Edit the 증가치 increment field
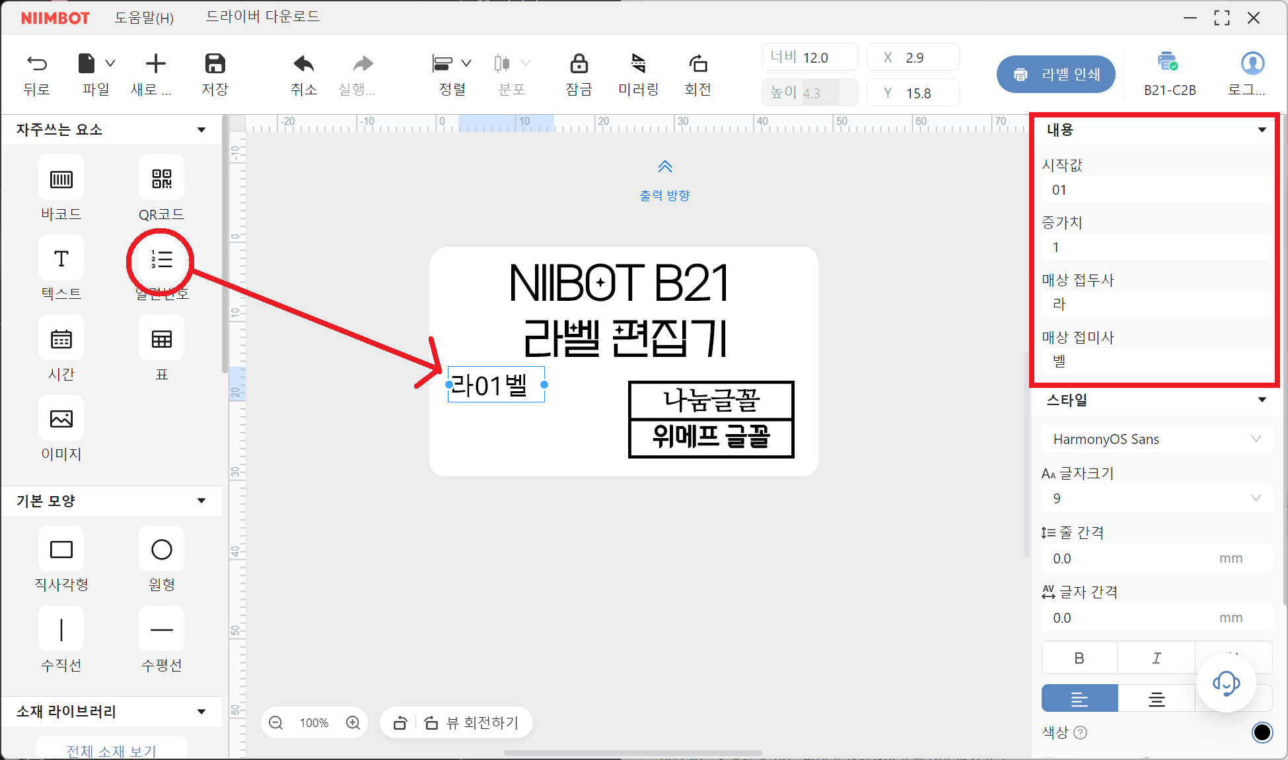Viewport: 1288px width, 760px height. tap(1157, 247)
